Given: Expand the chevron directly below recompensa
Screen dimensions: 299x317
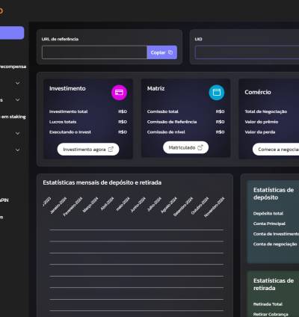Looking at the screenshot, I should click(18, 83).
